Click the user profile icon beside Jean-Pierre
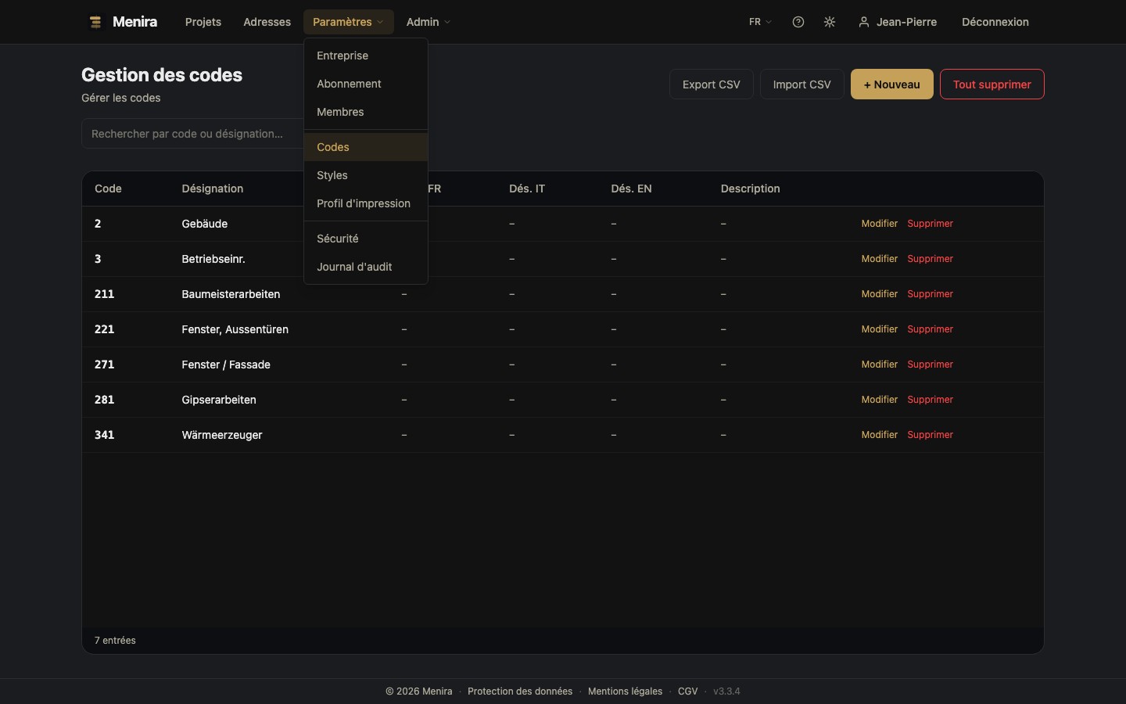Viewport: 1126px width, 704px height. click(x=864, y=22)
